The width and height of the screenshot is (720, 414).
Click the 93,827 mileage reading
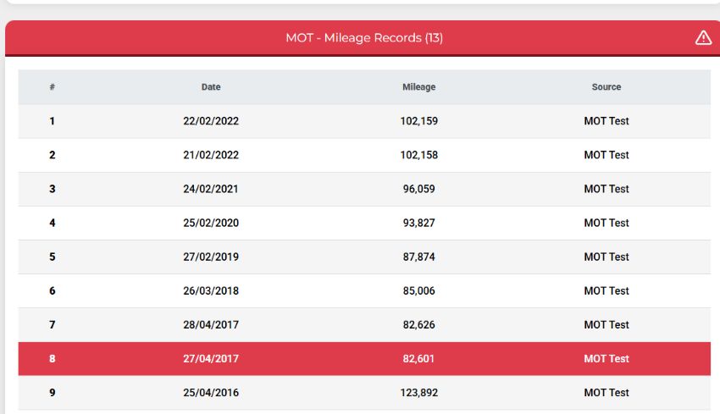419,223
